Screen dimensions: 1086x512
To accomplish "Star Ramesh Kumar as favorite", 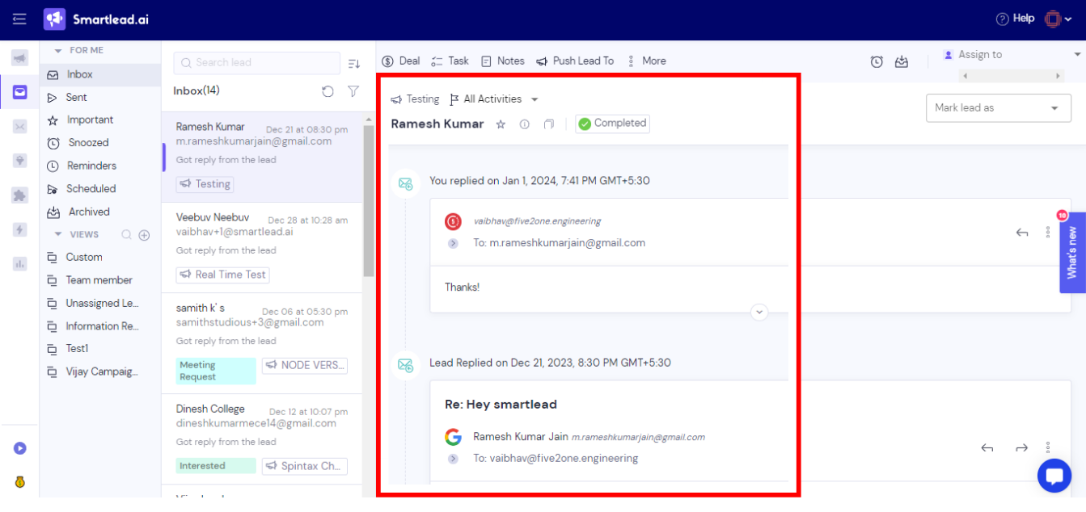I will coord(501,124).
